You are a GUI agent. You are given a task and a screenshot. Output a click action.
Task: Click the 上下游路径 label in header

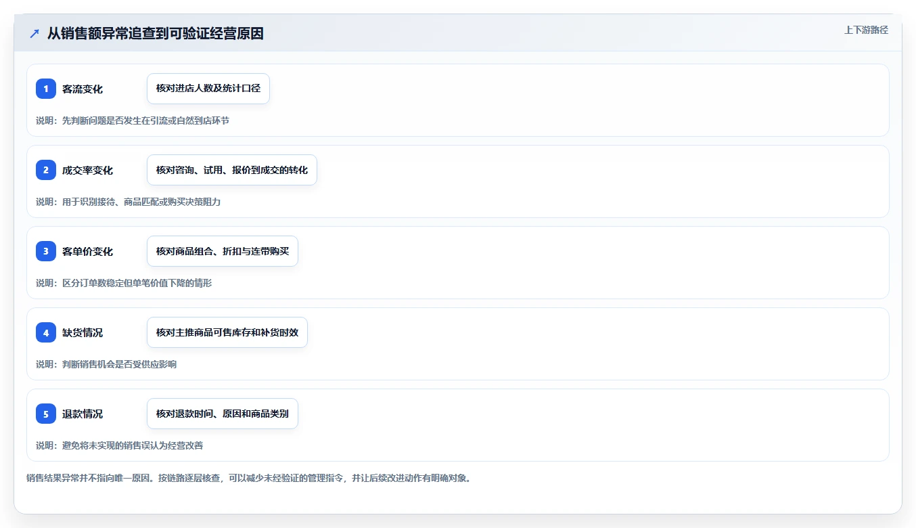866,30
